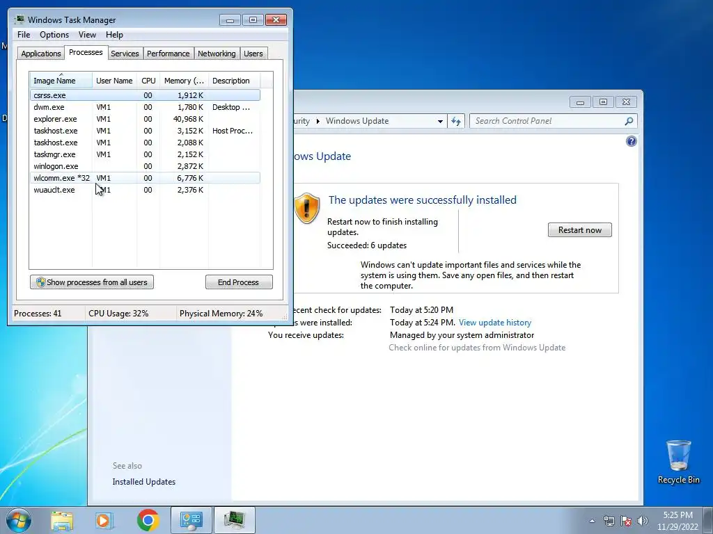Switch to the Applications tab

tap(41, 54)
